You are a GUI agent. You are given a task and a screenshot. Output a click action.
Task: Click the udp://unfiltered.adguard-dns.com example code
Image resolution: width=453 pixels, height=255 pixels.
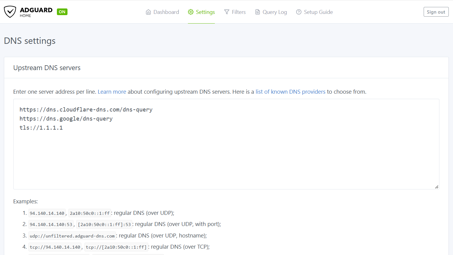coord(72,236)
